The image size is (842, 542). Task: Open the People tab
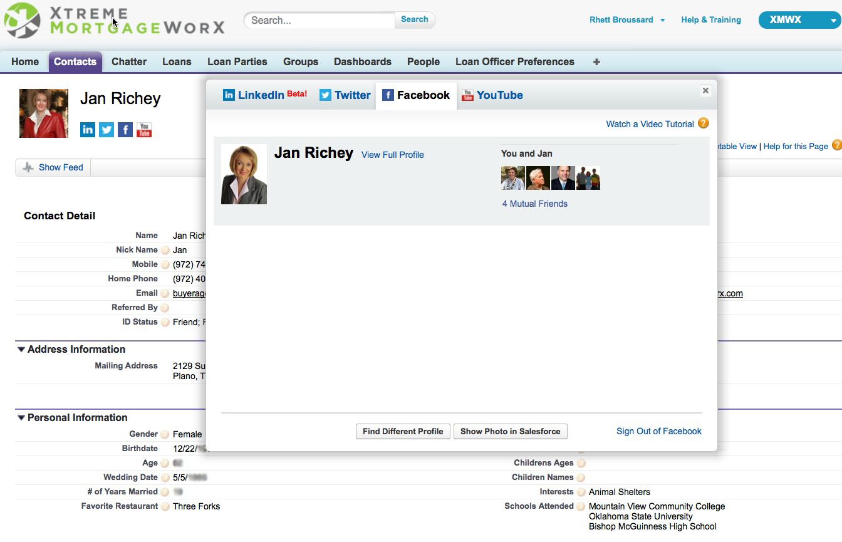pyautogui.click(x=424, y=61)
